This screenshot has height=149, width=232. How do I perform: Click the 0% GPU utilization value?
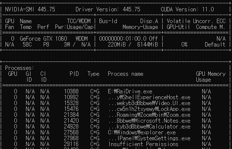tap(184, 45)
